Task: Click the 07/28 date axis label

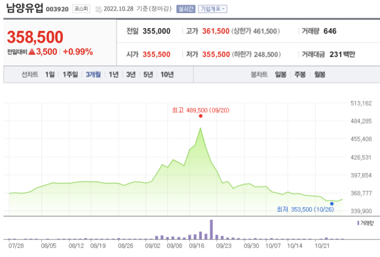Action: coord(16,246)
